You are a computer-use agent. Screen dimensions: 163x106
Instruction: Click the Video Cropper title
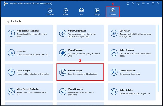click(x=75, y=71)
